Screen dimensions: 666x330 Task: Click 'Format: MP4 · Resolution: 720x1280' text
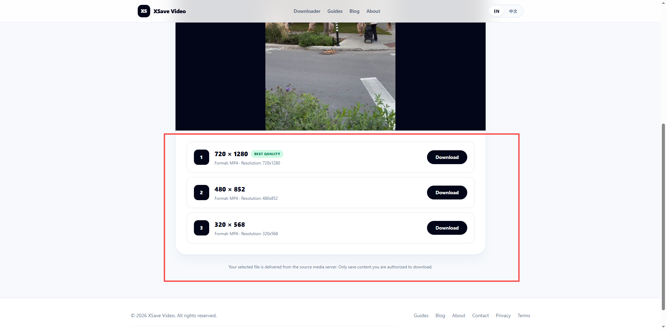point(247,163)
